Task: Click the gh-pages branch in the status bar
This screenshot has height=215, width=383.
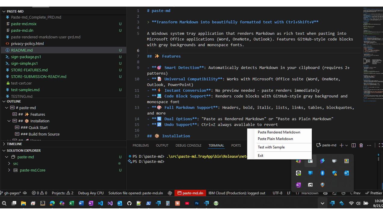Action: pos(11,193)
